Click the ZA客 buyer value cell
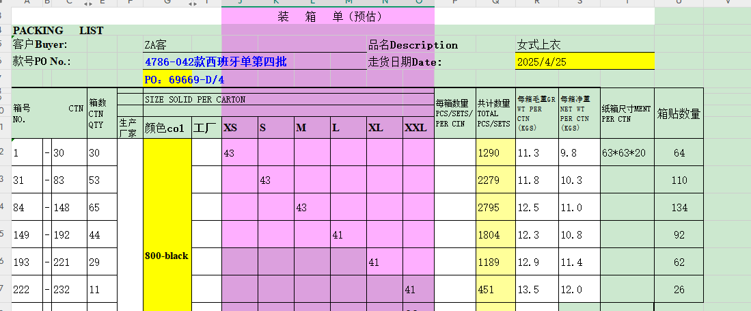Screen dimensions: 751x311 click(x=156, y=46)
